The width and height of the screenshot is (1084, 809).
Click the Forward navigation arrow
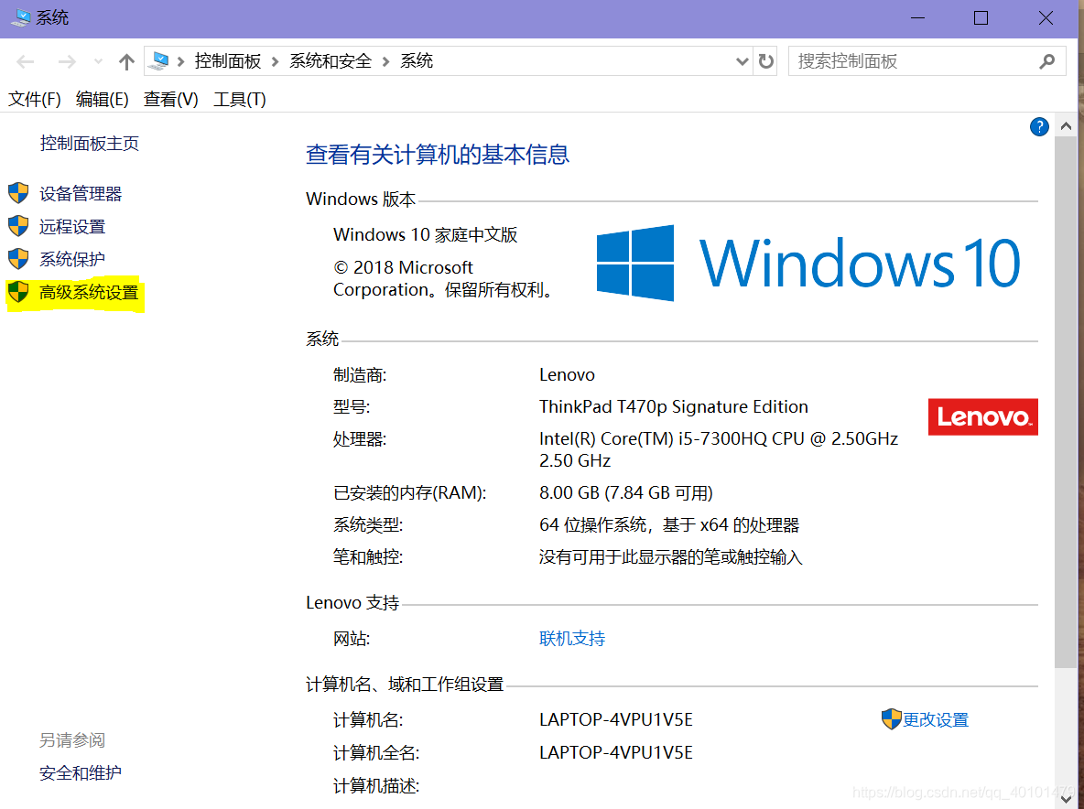click(66, 62)
